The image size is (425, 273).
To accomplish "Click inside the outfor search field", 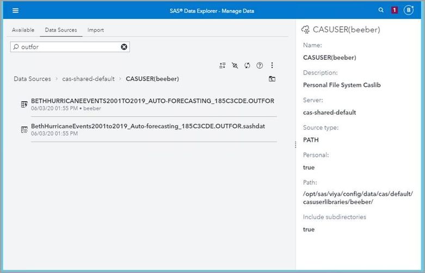I will 68,47.
